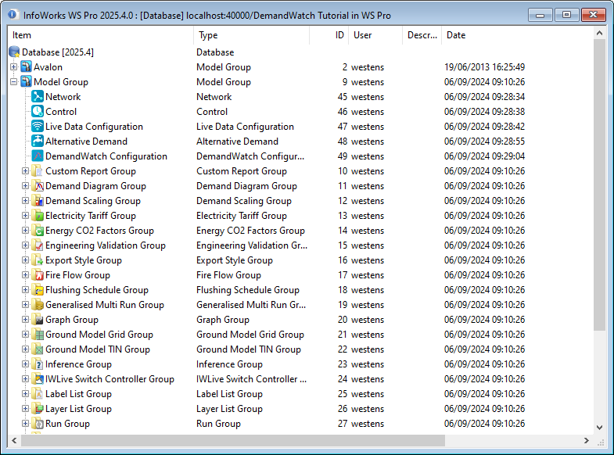Expand the Layer List Group node
The height and width of the screenshot is (455, 614).
(26, 409)
